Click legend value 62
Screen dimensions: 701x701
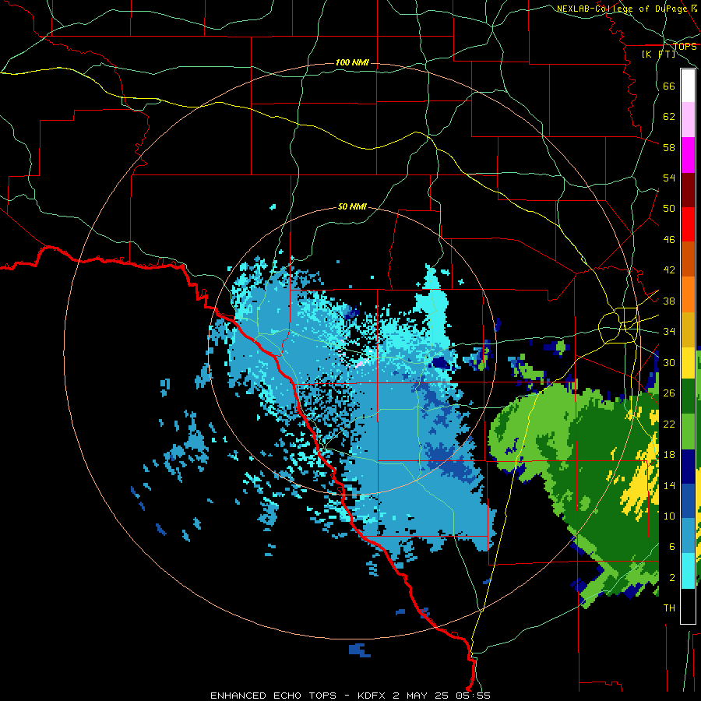[x=669, y=117]
